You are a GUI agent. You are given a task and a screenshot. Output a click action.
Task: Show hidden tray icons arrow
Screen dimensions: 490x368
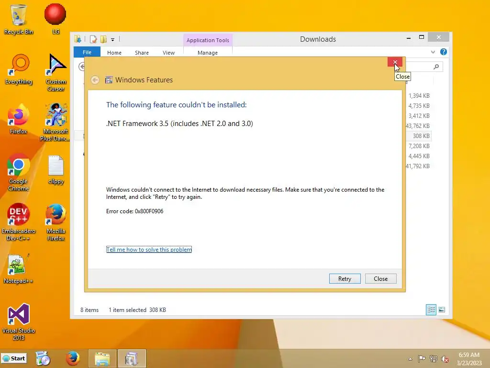tap(410, 359)
